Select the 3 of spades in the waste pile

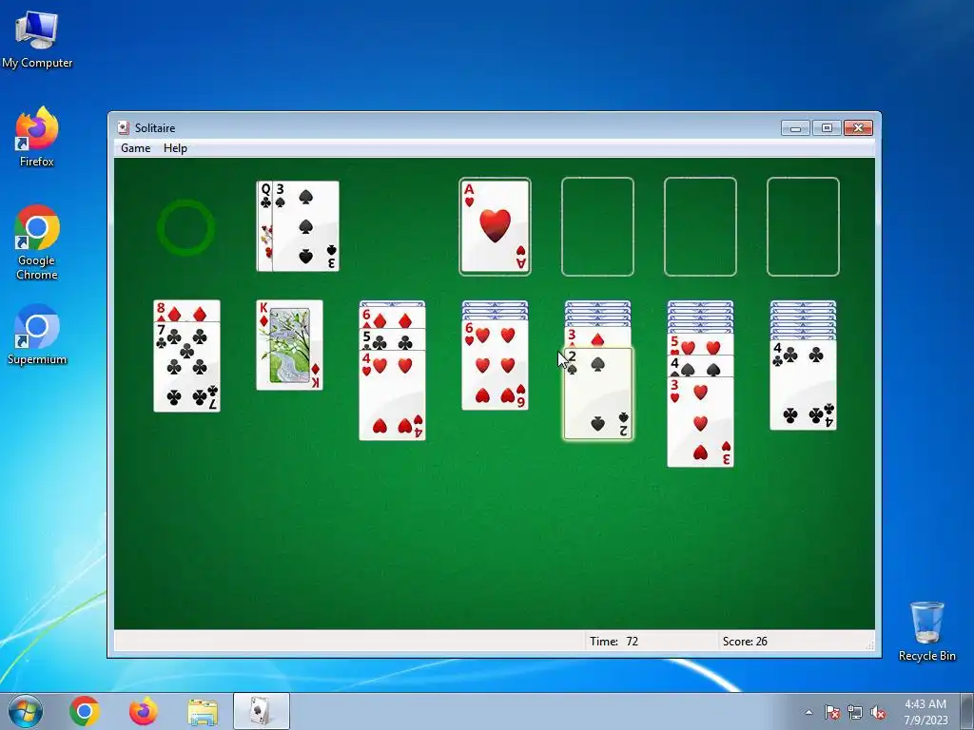(305, 226)
